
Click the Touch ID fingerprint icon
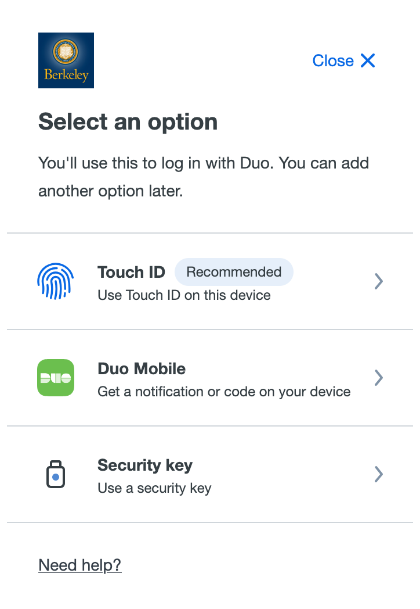pos(56,281)
